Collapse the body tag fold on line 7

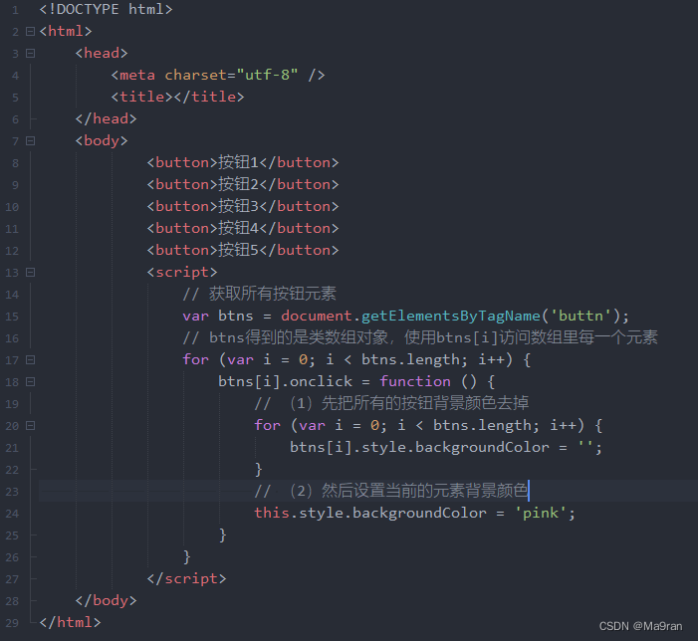[30, 141]
